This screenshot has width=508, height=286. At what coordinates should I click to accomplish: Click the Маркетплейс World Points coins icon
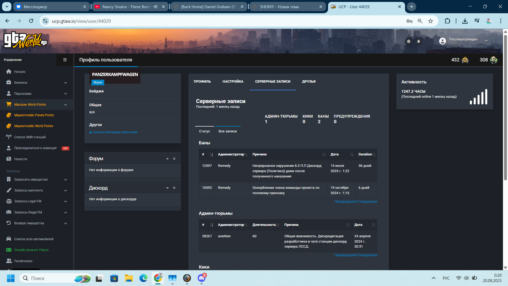9,126
